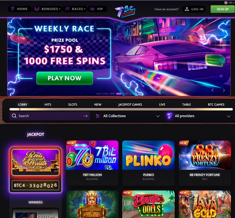Click the green Sign Up button
The image size is (235, 218).
pos(223,9)
